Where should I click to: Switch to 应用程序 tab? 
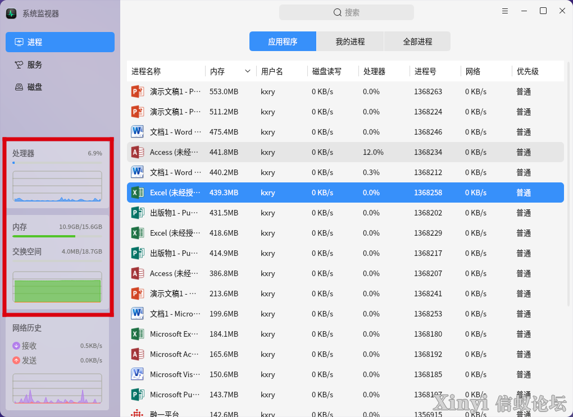(x=283, y=42)
